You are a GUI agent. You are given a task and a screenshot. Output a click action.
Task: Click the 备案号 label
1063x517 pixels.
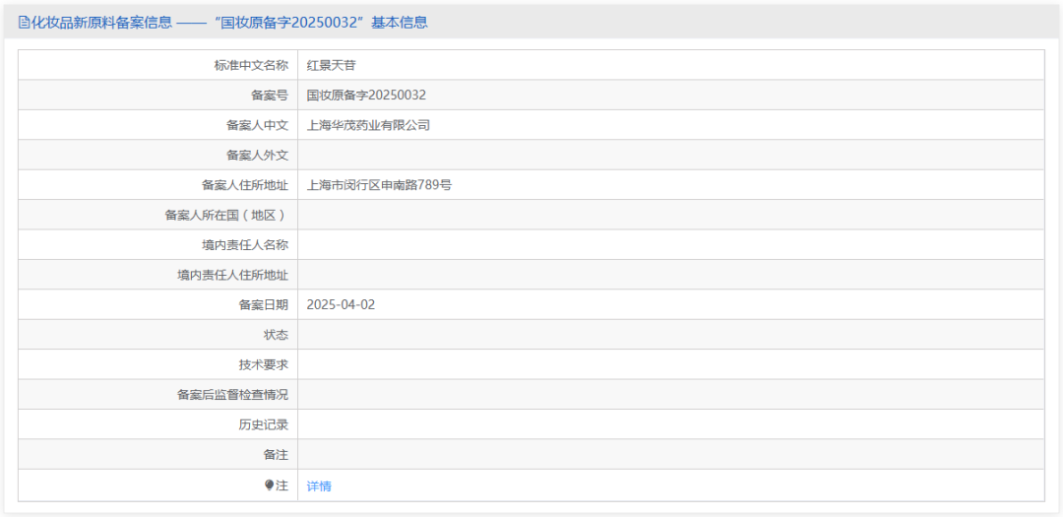tap(270, 96)
